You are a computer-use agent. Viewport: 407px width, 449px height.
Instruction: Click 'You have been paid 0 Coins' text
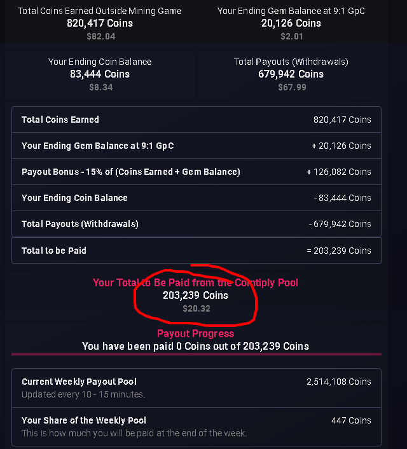(195, 346)
